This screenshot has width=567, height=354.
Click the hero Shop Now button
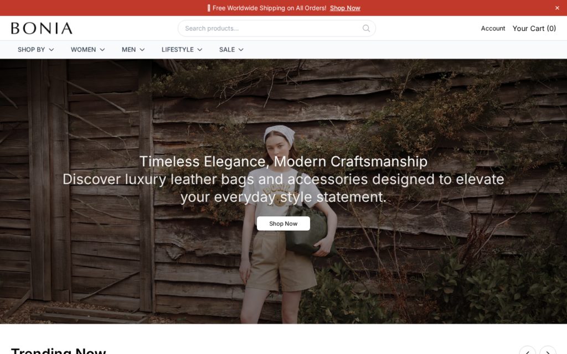(x=283, y=223)
